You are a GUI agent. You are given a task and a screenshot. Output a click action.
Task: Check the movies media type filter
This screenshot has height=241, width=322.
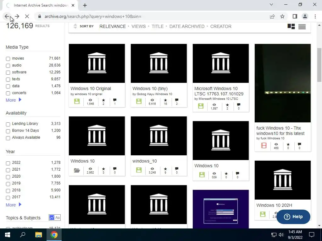pos(8,59)
